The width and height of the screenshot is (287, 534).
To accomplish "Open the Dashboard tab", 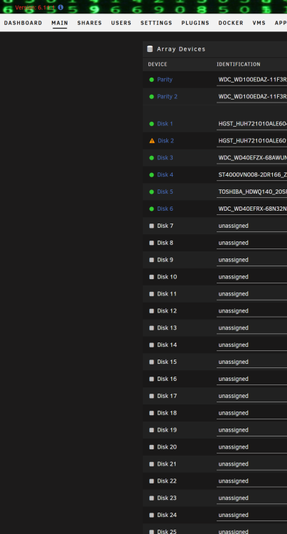I will (23, 23).
